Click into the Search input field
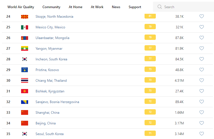 (x=186, y=7)
